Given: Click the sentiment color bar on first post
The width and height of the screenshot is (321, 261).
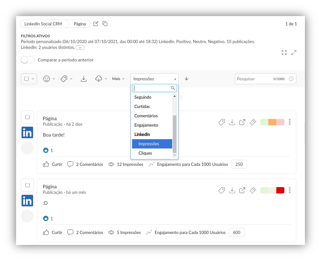Looking at the screenshot, I should [x=272, y=122].
